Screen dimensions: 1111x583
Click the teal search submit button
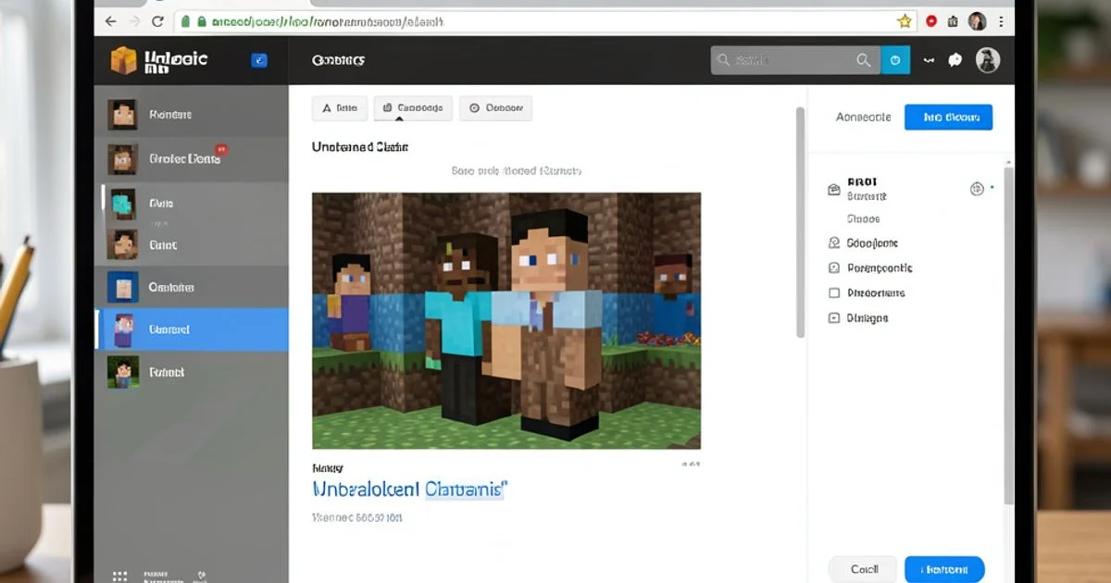(x=895, y=59)
